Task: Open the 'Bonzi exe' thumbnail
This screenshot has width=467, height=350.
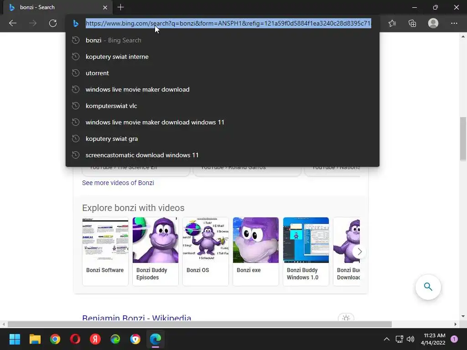Action: [256, 240]
